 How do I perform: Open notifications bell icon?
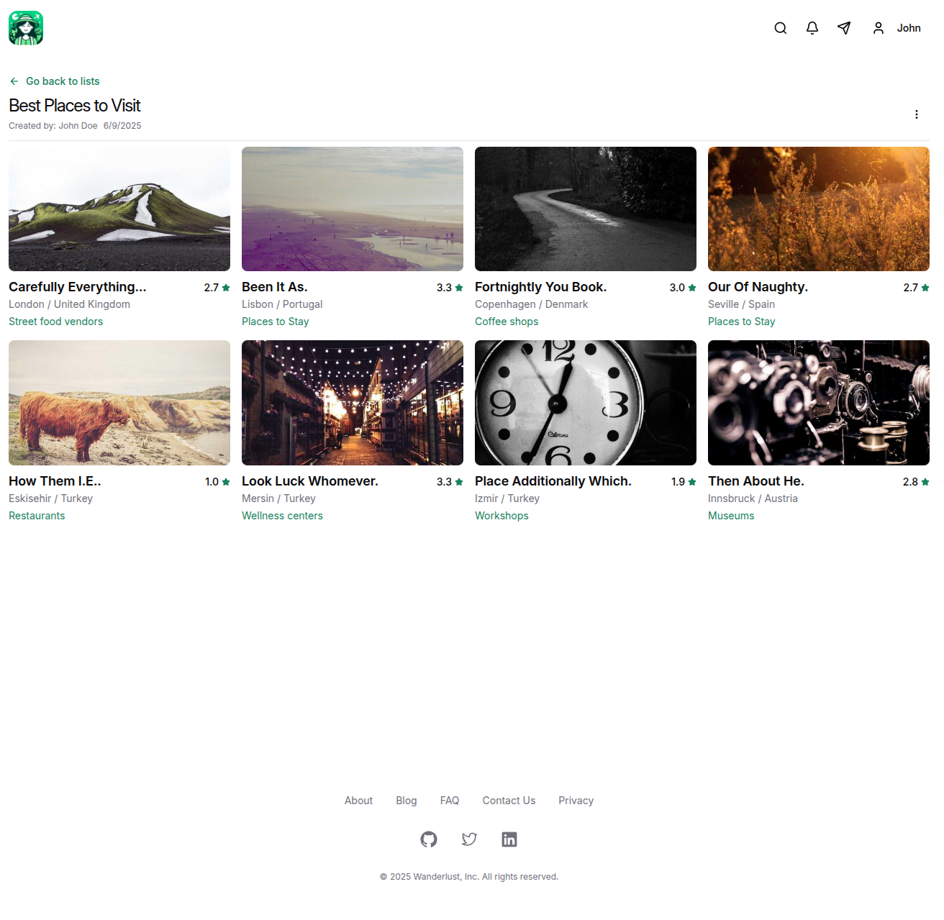click(x=812, y=28)
